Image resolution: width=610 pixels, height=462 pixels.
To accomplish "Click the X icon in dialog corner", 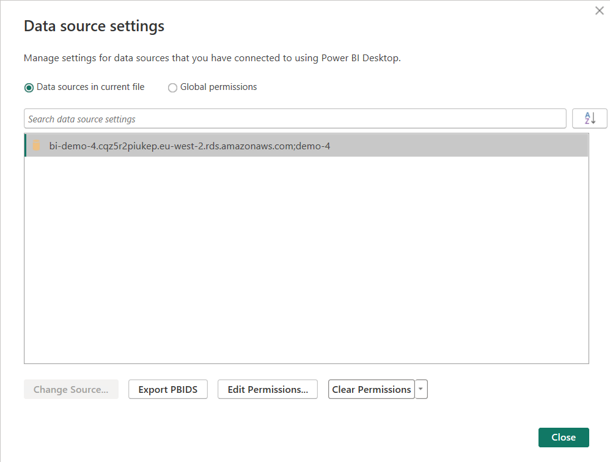I will [x=599, y=10].
